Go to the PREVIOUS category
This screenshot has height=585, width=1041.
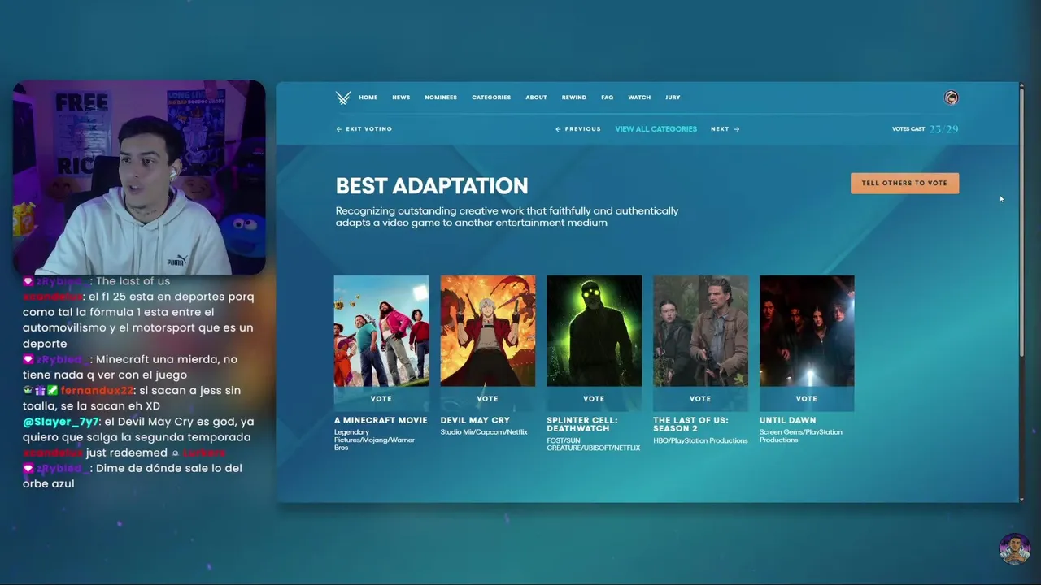578,129
